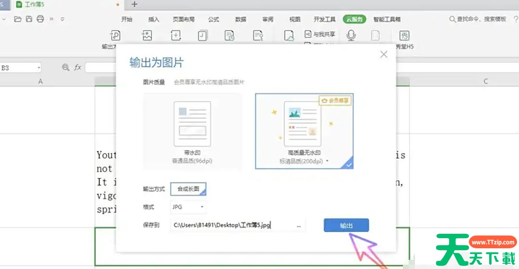Select the 带水印 normal quality option
Image resolution: width=519 pixels, height=269 pixels.
pyautogui.click(x=192, y=132)
